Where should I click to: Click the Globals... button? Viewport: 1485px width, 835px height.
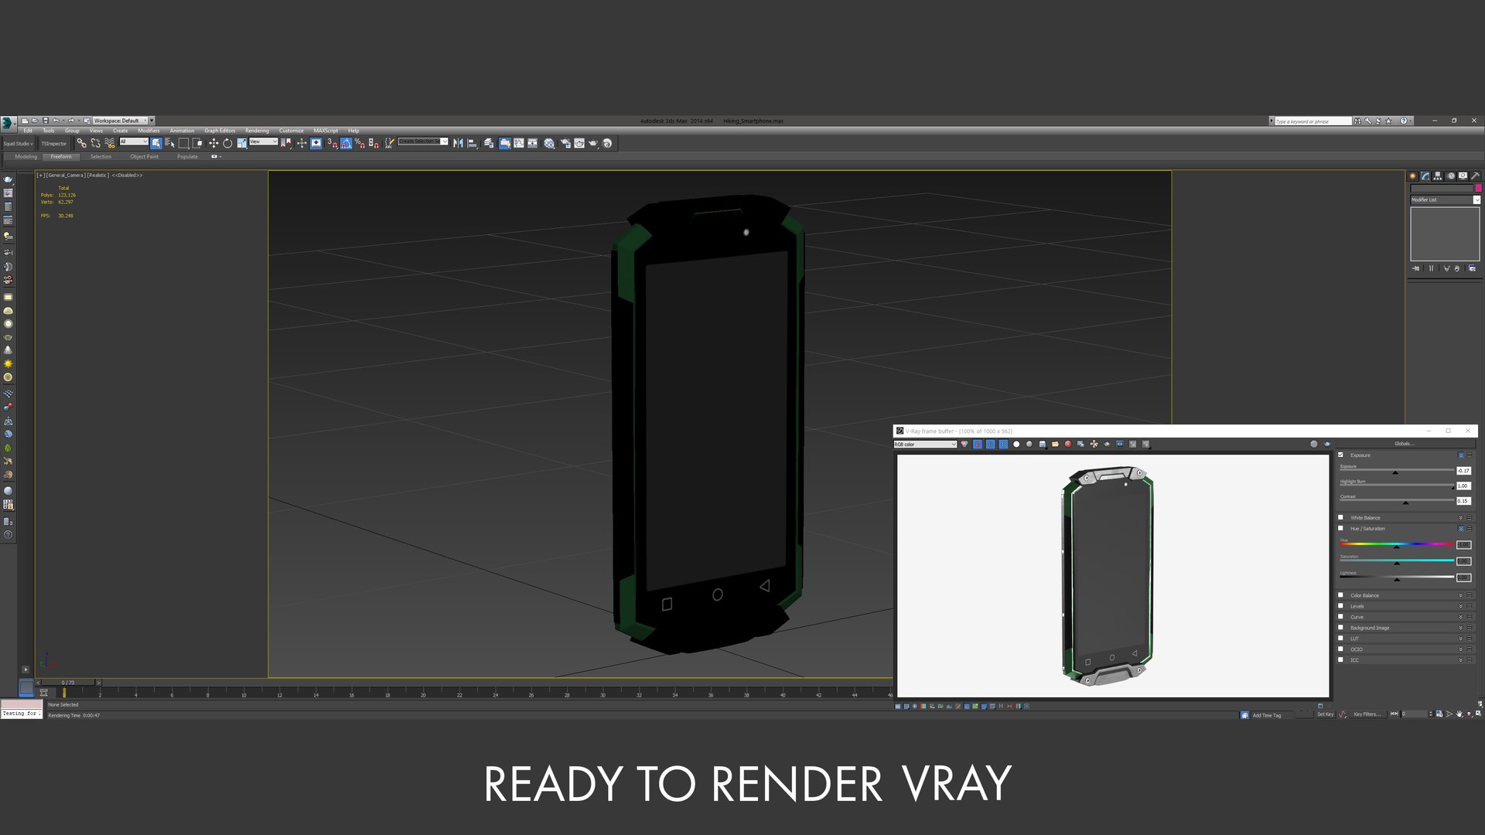coord(1404,444)
